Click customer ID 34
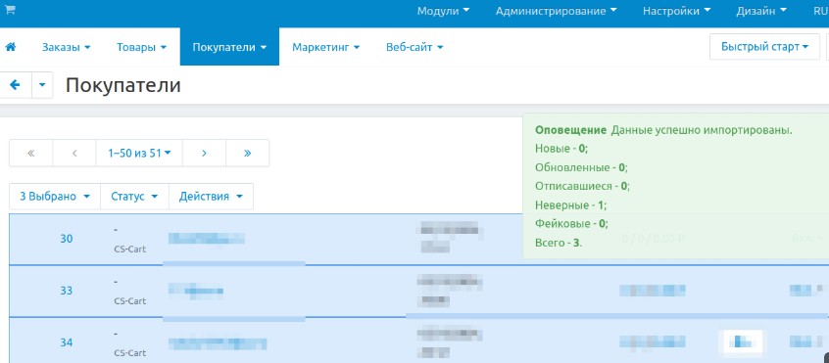Screen dimensions: 829x363 click(x=66, y=342)
